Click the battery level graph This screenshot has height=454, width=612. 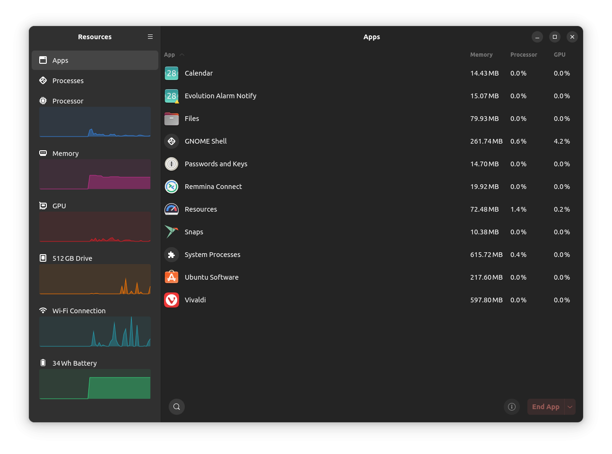point(95,384)
